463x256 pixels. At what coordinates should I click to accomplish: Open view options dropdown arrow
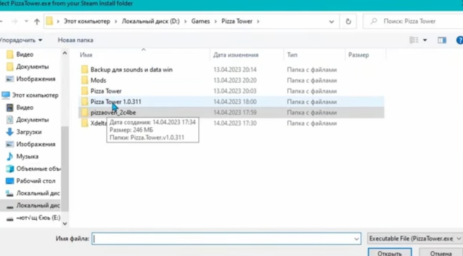(x=425, y=40)
